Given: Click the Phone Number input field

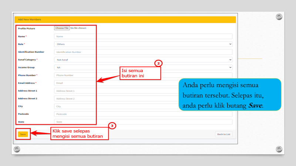Looking at the screenshot, I should [143, 75].
